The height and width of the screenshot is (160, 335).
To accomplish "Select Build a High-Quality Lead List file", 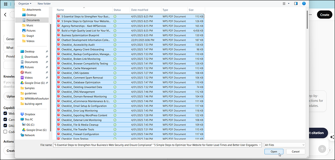I will (130, 30).
